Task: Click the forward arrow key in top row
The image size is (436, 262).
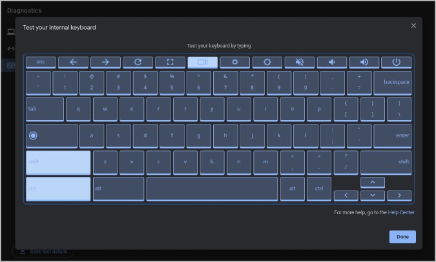Action: pyautogui.click(x=105, y=62)
